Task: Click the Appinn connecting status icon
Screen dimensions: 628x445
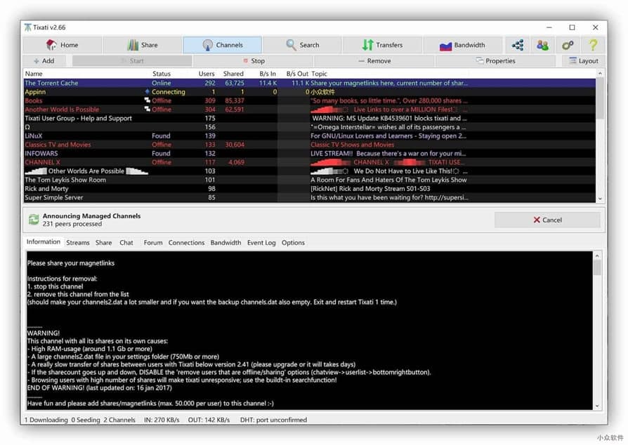Action: click(x=147, y=92)
